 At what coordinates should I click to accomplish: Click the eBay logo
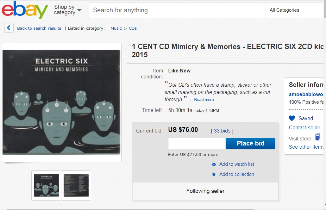[x=25, y=10]
